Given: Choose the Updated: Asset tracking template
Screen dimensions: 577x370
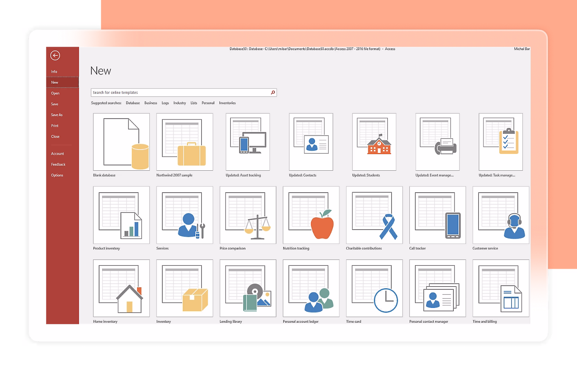Looking at the screenshot, I should pos(247,142).
